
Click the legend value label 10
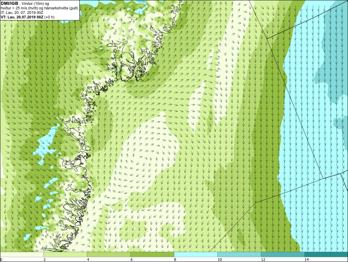(x=220, y=260)
